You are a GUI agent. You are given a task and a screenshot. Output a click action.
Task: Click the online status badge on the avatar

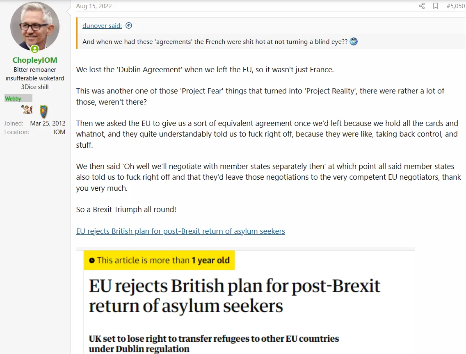[35, 49]
